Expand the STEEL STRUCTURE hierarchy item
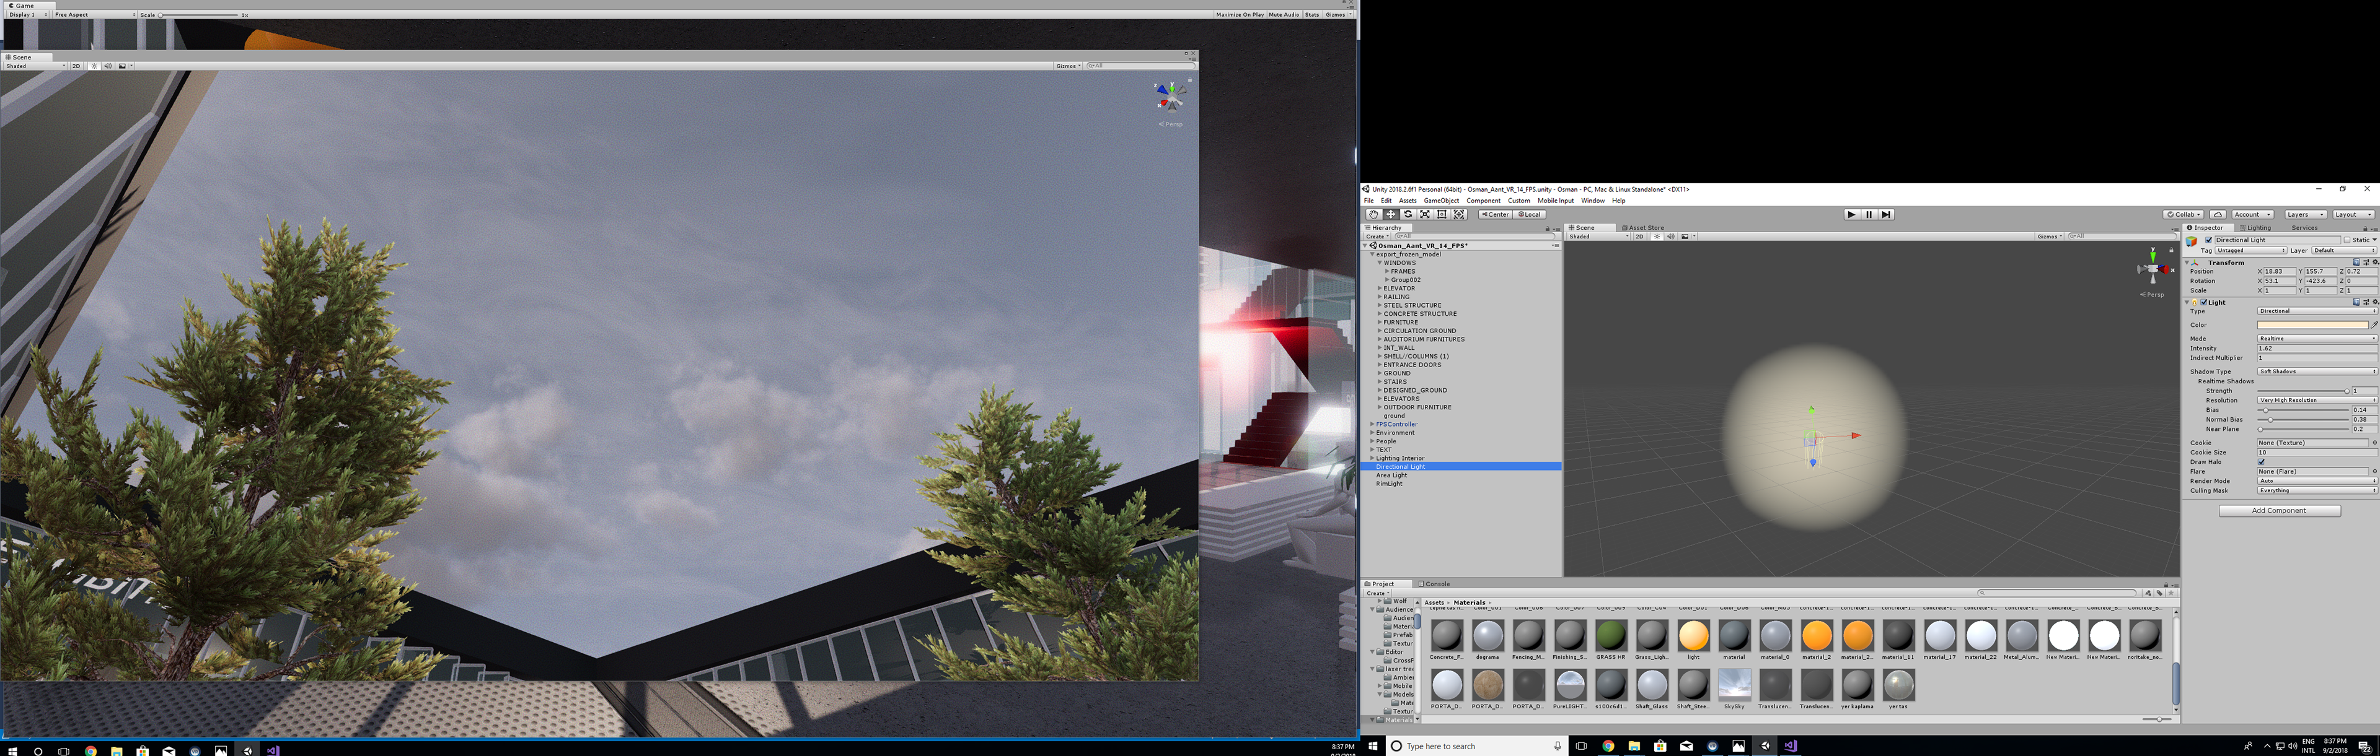 (1380, 305)
